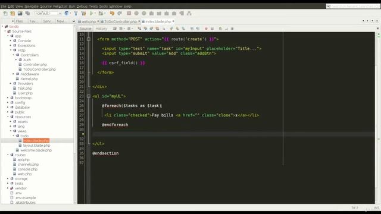
Task: Expand the bootstrap folder node
Action: tap(8, 97)
